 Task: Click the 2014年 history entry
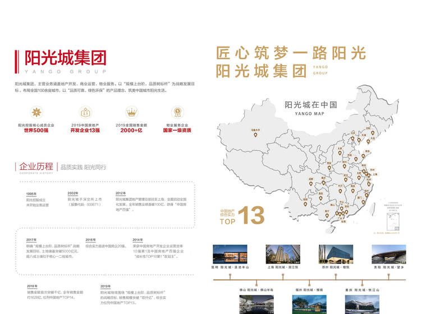point(158,248)
